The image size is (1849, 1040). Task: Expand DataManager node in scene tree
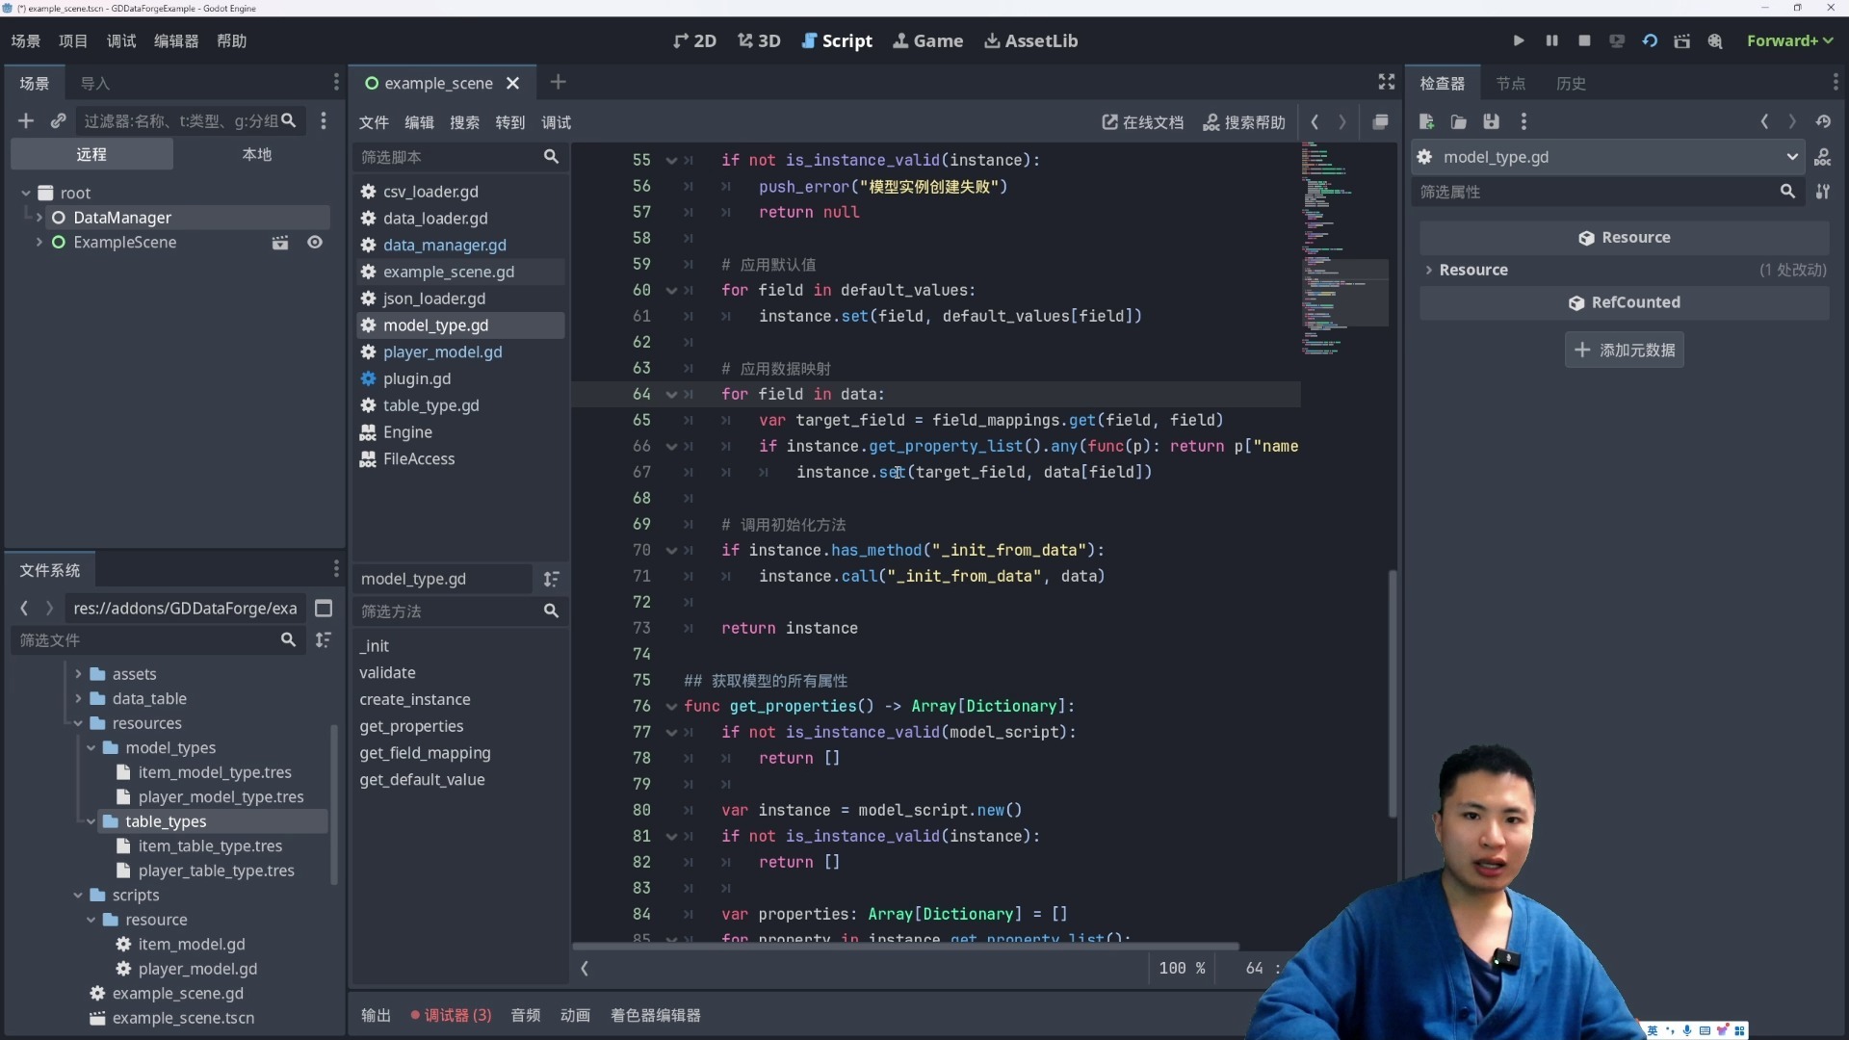click(x=39, y=218)
